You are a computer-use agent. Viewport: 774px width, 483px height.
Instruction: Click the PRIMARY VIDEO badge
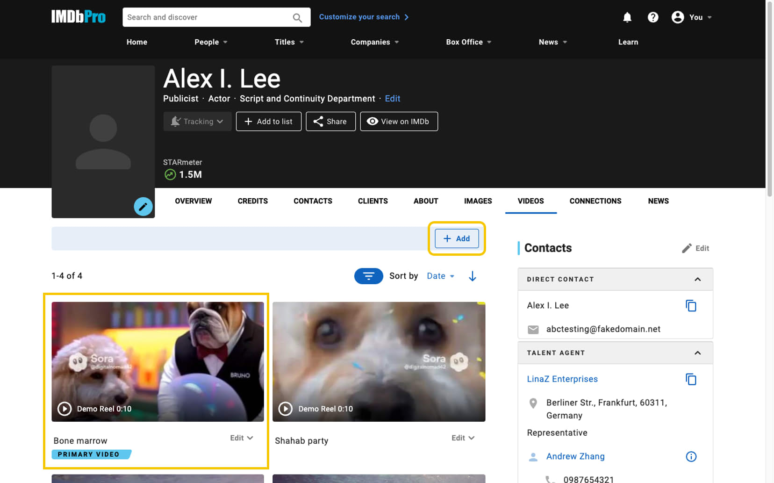click(x=92, y=454)
